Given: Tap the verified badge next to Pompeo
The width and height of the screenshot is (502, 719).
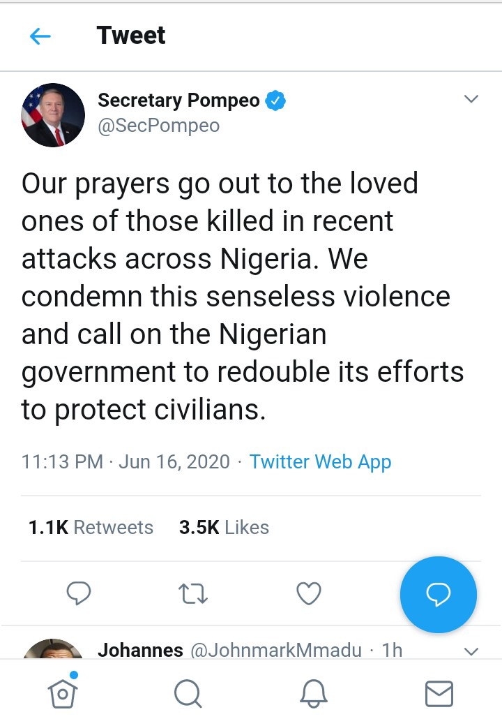Looking at the screenshot, I should click(x=277, y=101).
